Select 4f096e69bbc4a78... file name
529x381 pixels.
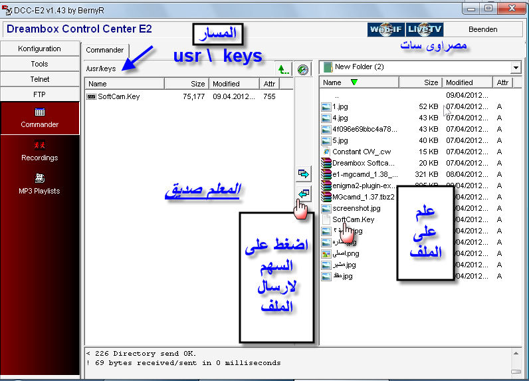click(365, 129)
